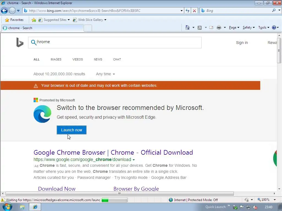The width and height of the screenshot is (282, 211).
Task: Switch to the NEWS tab
Action: (x=98, y=59)
